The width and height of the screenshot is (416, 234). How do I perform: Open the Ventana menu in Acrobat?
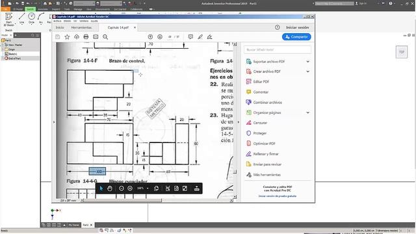[84, 21]
